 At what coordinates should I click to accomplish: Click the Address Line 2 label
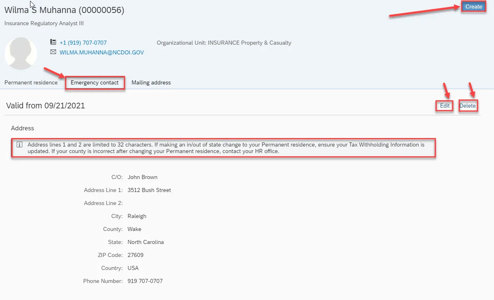pos(103,203)
